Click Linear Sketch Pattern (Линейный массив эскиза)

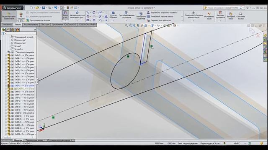point(160,17)
